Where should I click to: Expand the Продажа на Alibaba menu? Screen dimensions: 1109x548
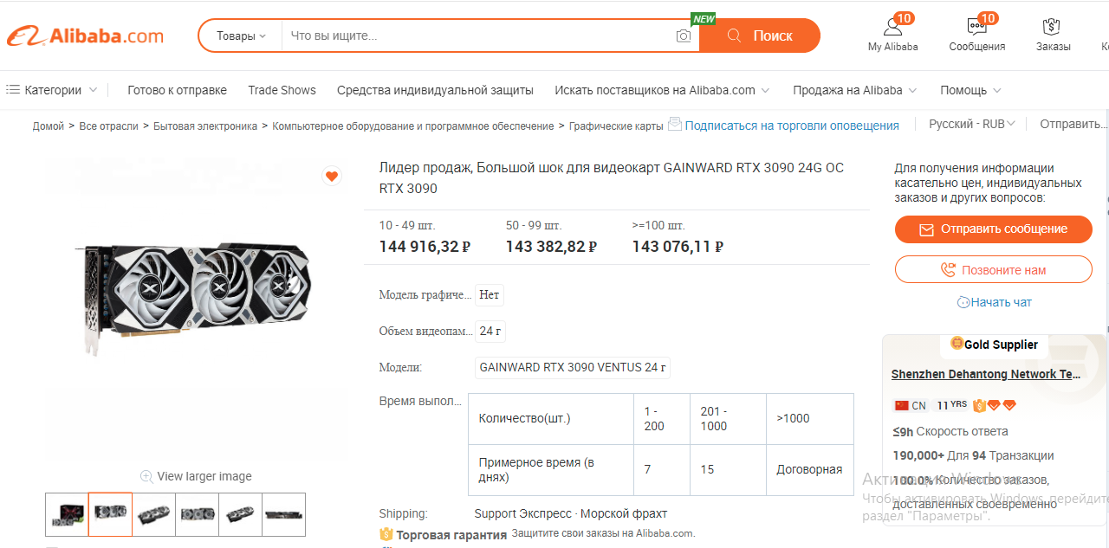pyautogui.click(x=854, y=90)
